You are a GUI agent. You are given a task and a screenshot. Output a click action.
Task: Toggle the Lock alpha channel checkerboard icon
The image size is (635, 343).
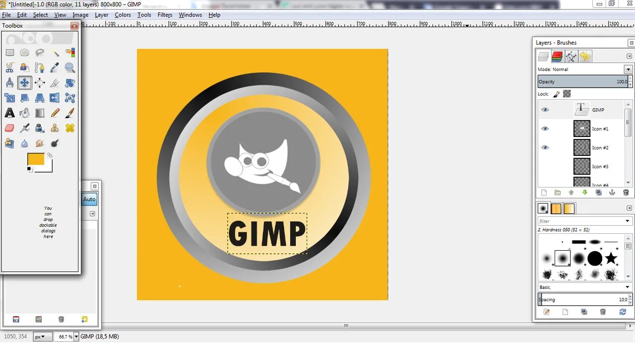click(567, 93)
